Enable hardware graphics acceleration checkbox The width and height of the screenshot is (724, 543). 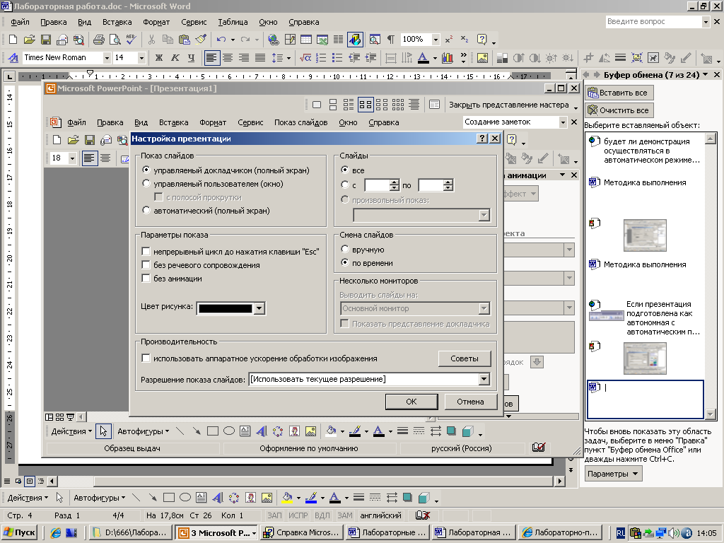point(146,358)
